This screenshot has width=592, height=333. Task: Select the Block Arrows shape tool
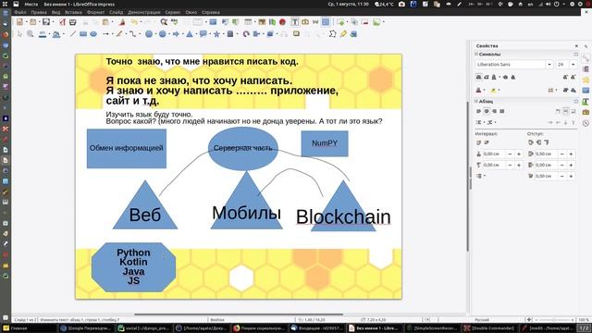tap(176, 34)
